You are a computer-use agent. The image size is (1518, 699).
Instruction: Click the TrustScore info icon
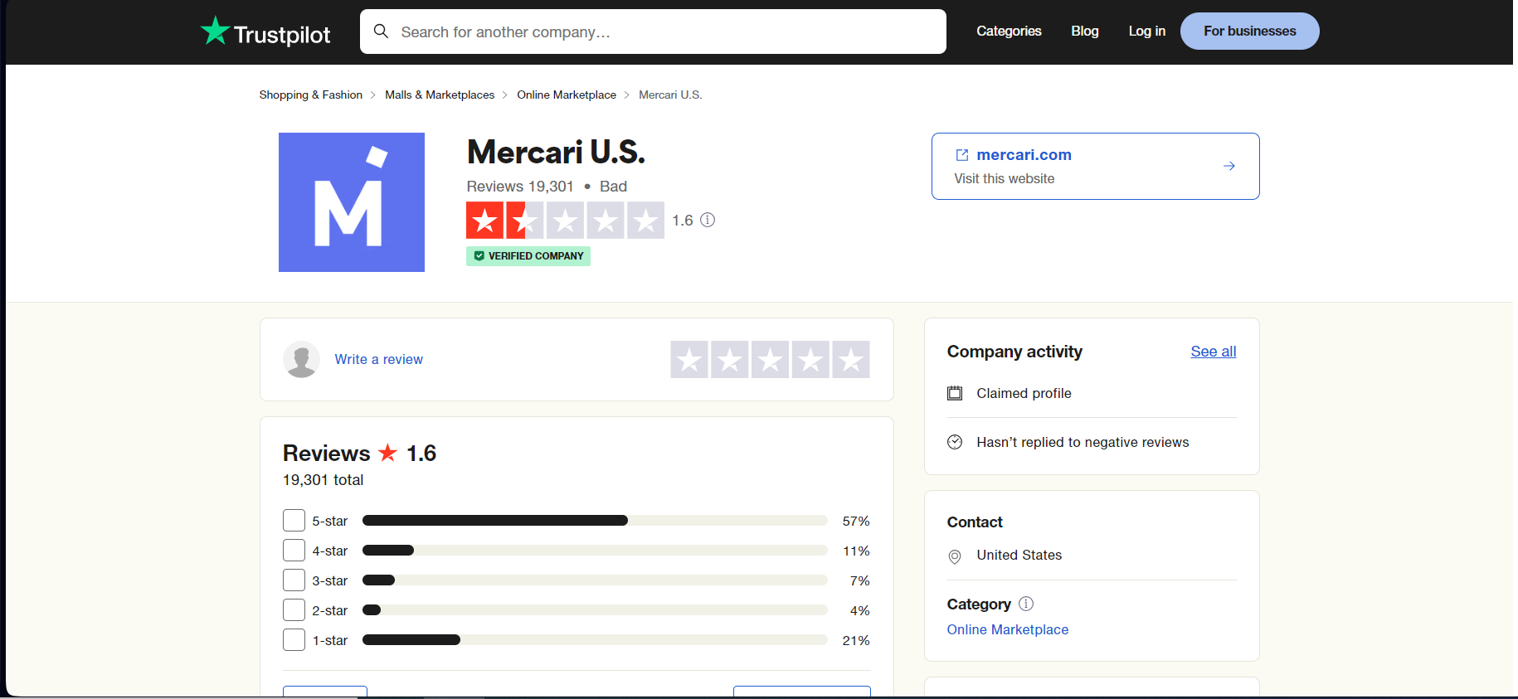[x=708, y=220]
